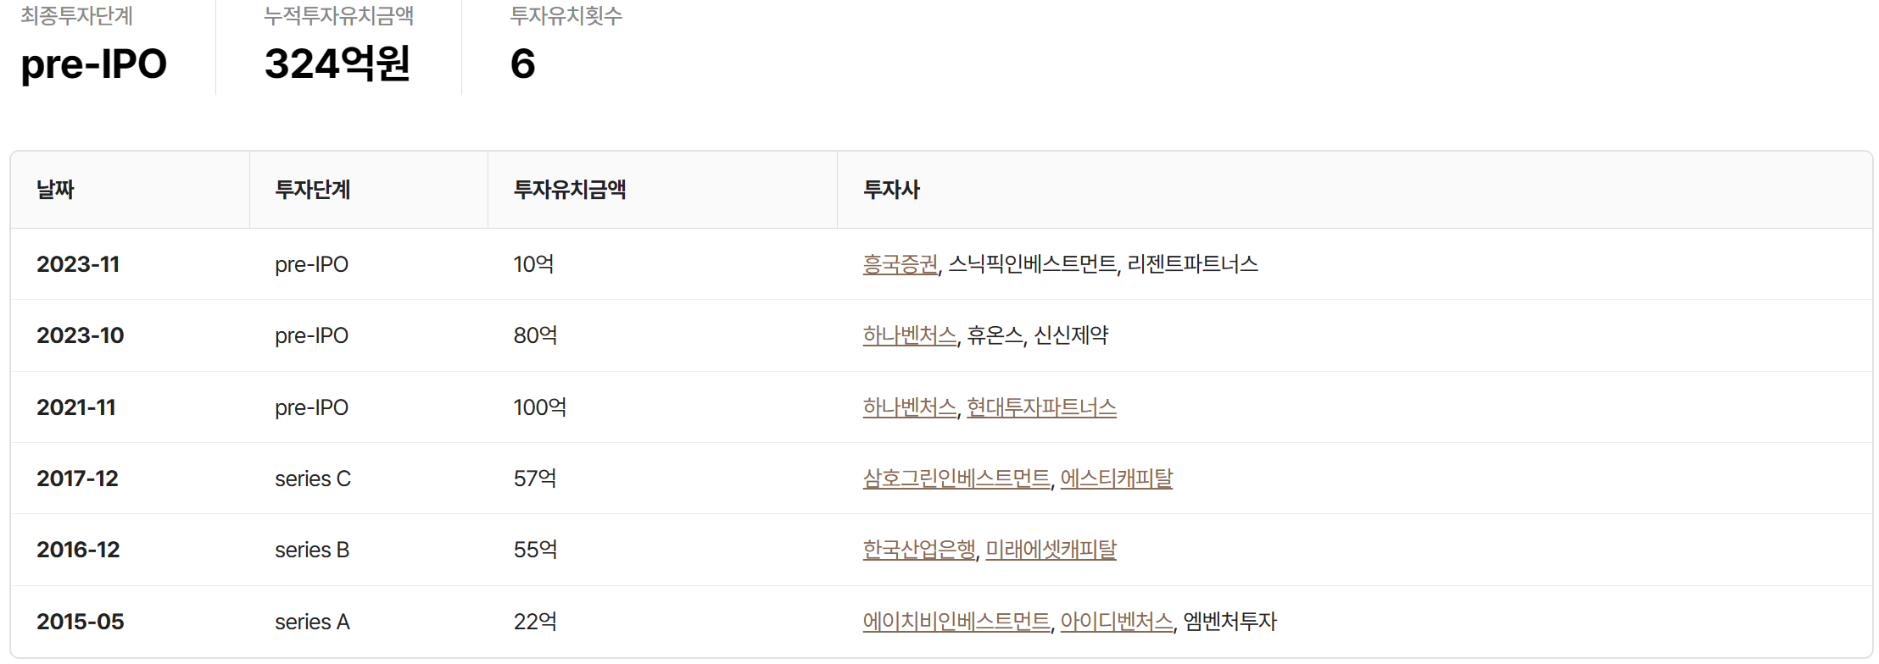Click the 투자단계 column header
1879x664 pixels.
(312, 190)
